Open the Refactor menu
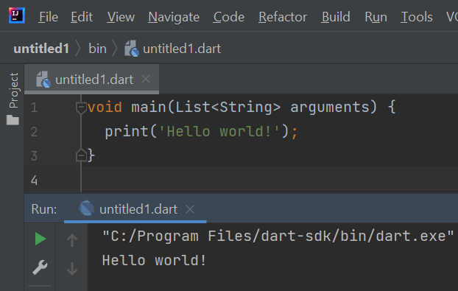The height and width of the screenshot is (291, 458). click(283, 17)
